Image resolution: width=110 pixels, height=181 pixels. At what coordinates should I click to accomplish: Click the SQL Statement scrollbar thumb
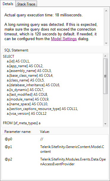(x=105, y=76)
